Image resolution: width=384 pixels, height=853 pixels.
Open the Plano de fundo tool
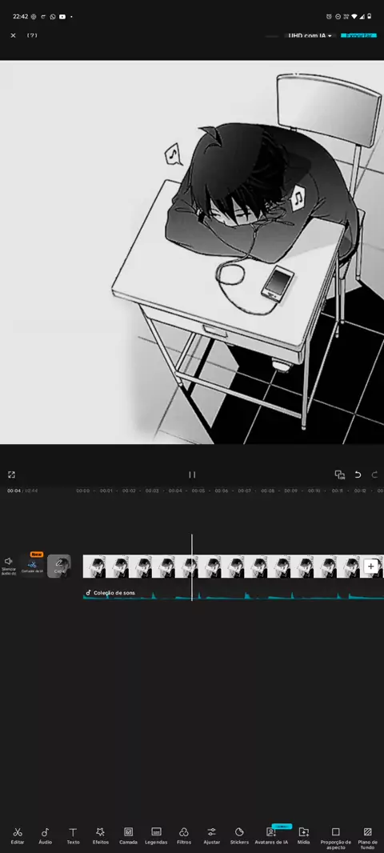[367, 838]
